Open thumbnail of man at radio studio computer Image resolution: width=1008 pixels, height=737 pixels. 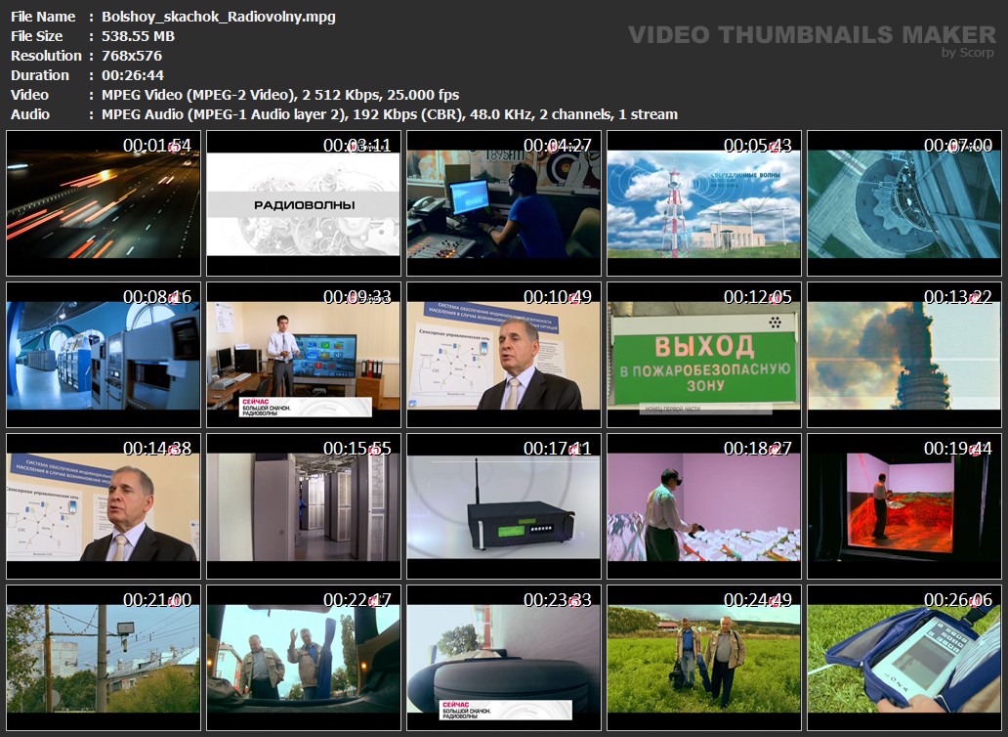(504, 203)
